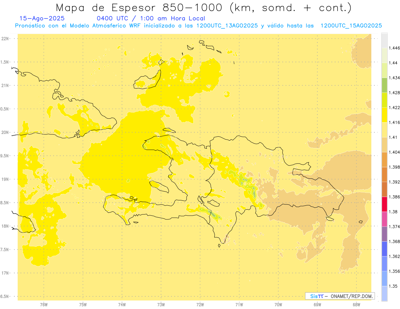Select the pink 1.374–1.38 legend swatch
The image size is (400, 309).
point(384,219)
